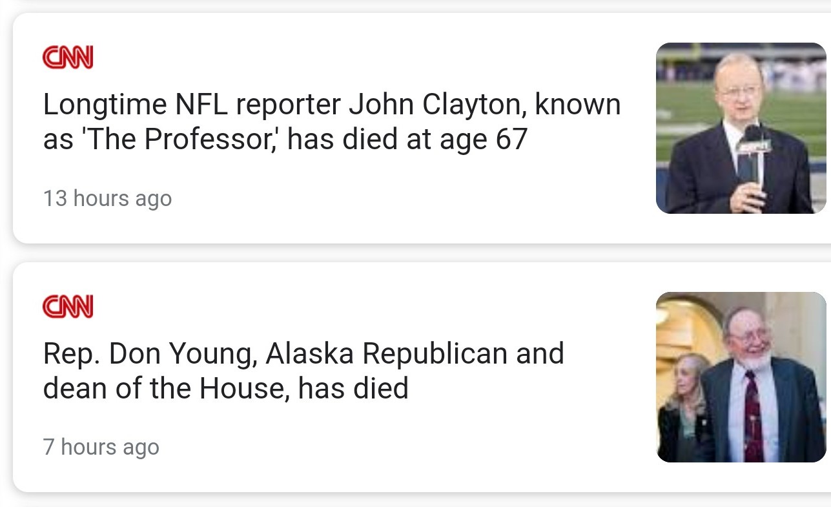Tap 'has died at age 67' text
The width and height of the screenshot is (831, 507).
tap(407, 139)
